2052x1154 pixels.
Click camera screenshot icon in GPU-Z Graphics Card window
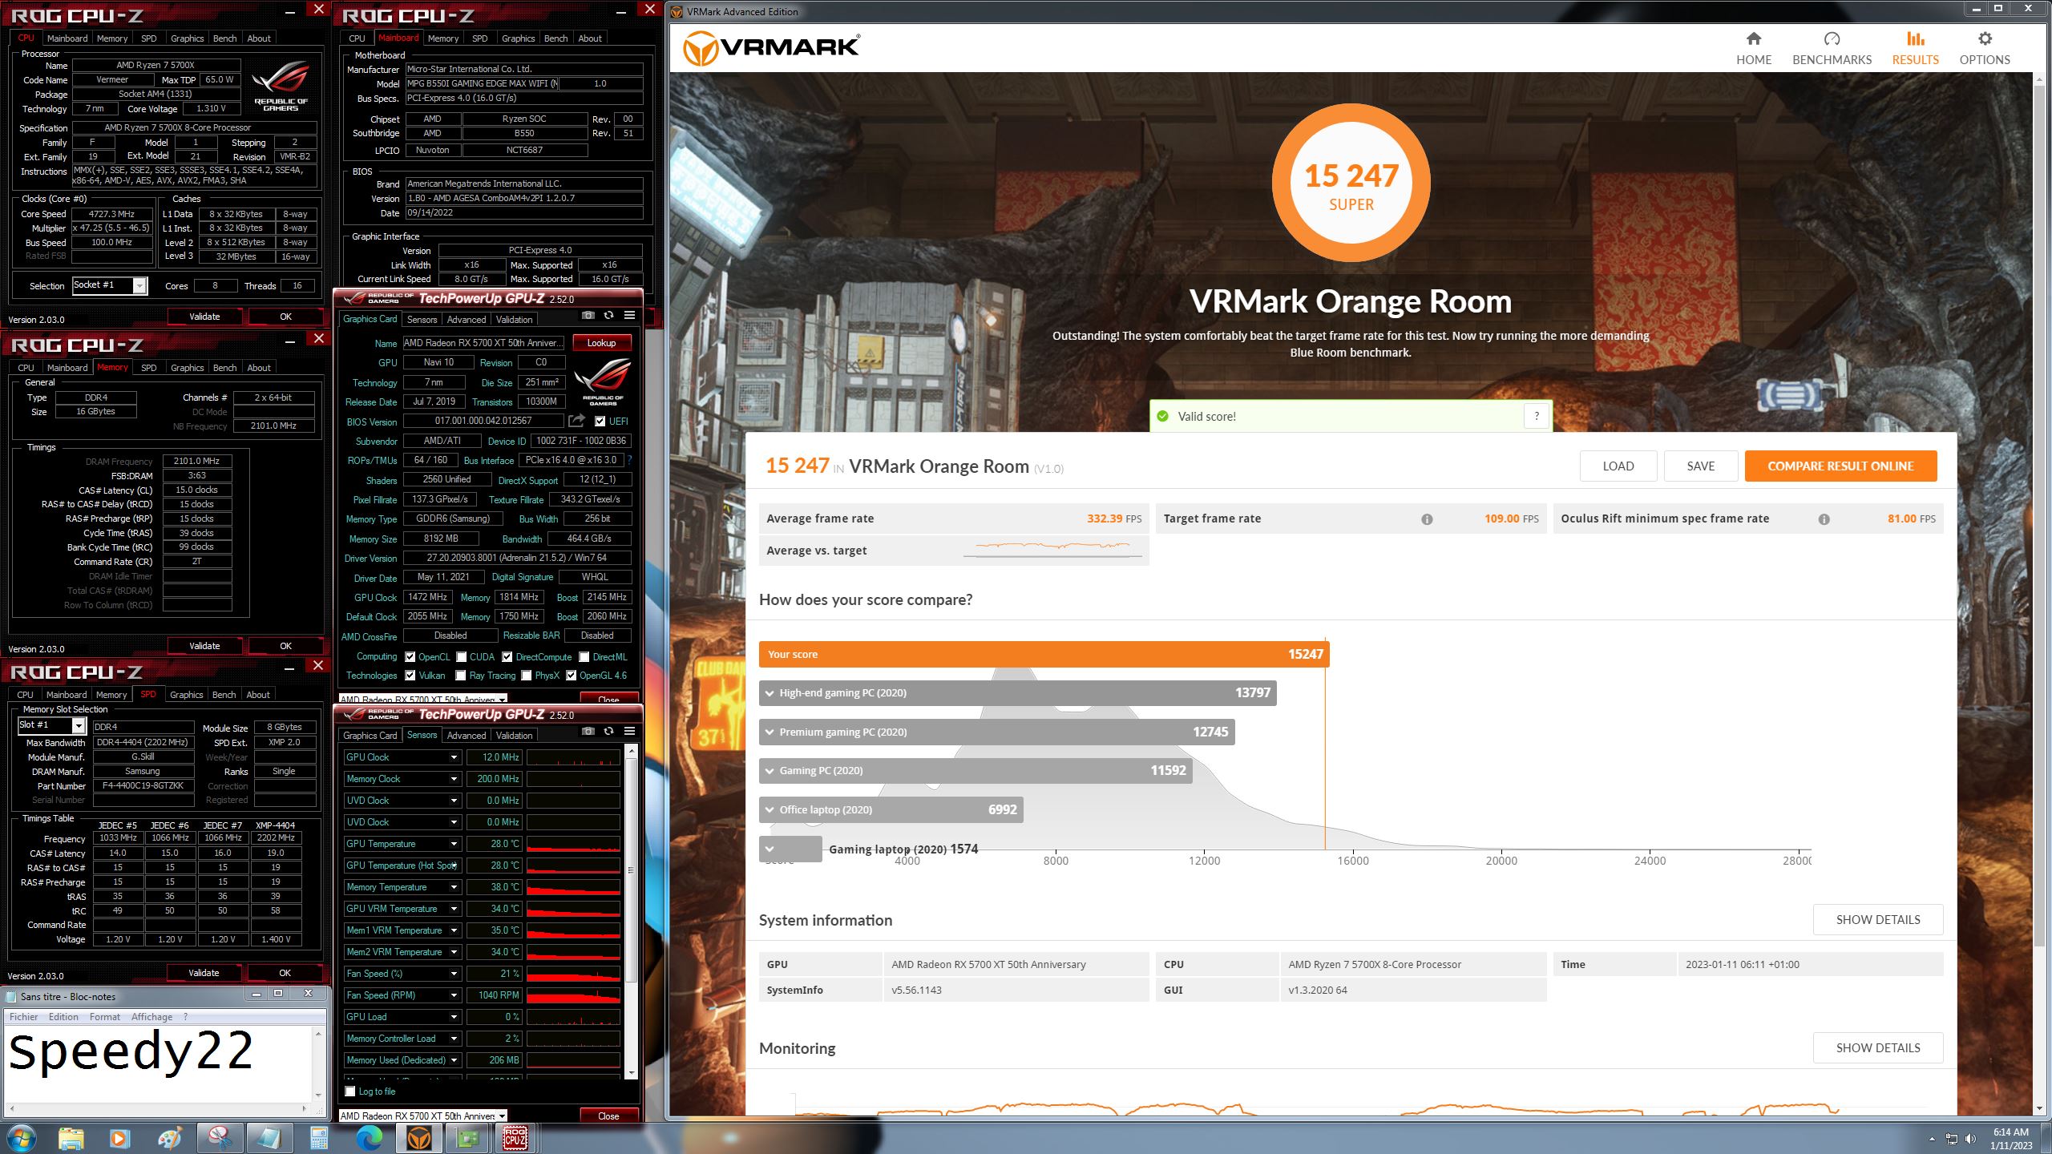(x=588, y=315)
